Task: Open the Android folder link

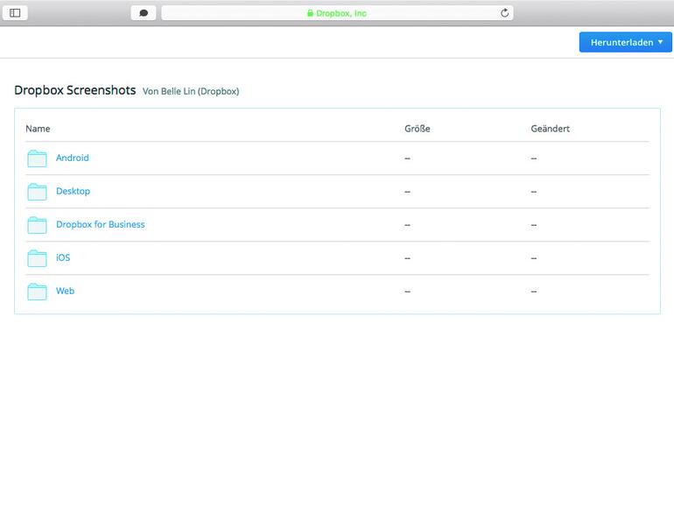Action: click(72, 158)
